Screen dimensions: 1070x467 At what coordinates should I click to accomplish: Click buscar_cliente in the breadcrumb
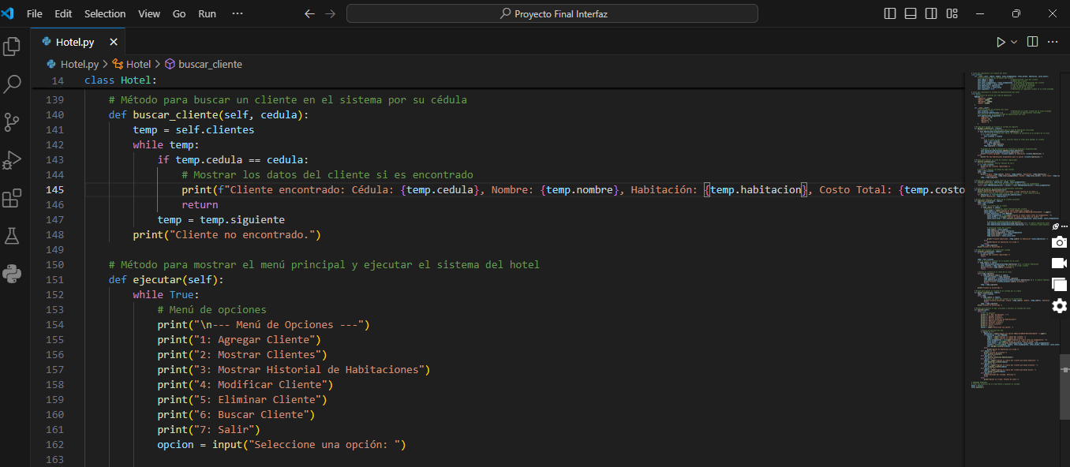coord(210,64)
